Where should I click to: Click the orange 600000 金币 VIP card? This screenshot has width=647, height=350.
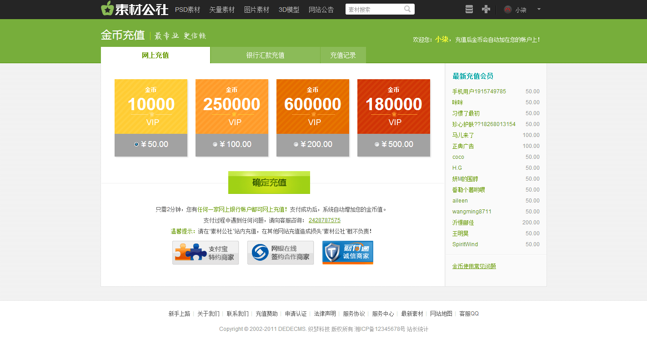313,107
